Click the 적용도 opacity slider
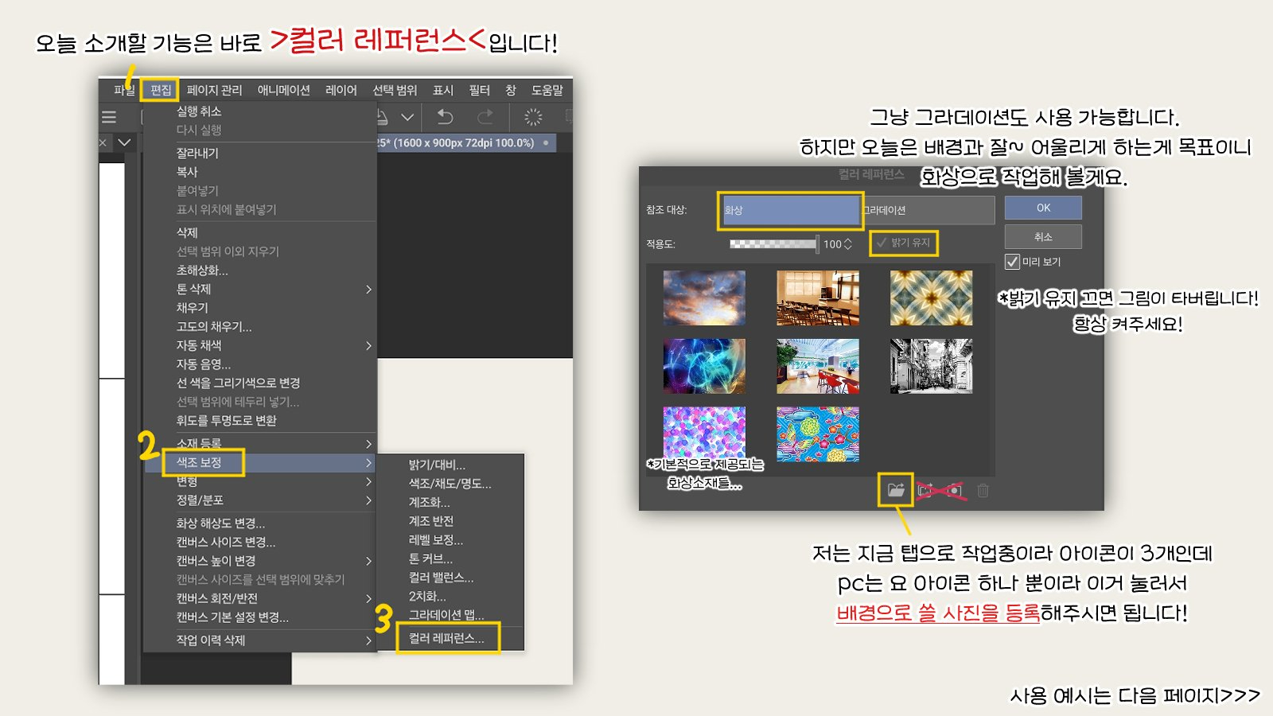 pos(773,244)
